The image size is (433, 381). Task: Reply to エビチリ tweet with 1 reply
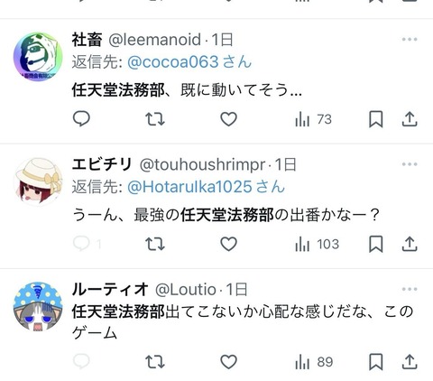click(87, 244)
